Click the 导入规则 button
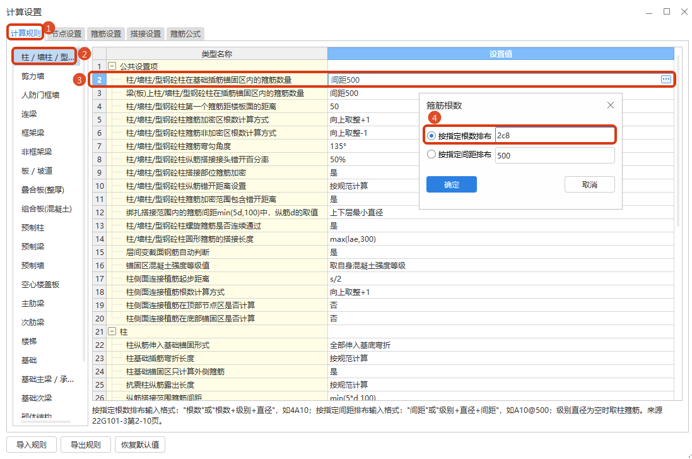This screenshot has height=459, width=692. point(32,444)
